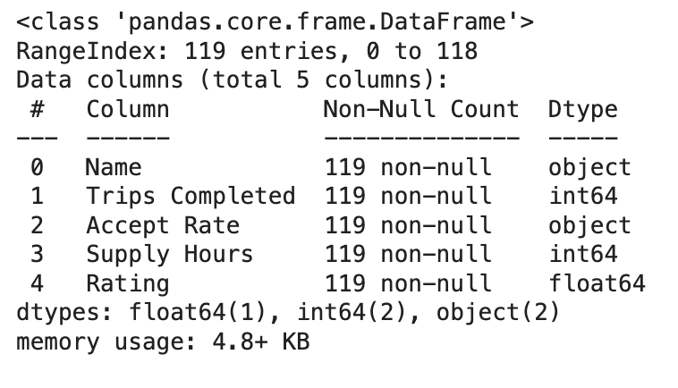Click the 'Data columns (total 5 columns)' line
Viewport: 678px width, 388px height.
[x=233, y=80]
